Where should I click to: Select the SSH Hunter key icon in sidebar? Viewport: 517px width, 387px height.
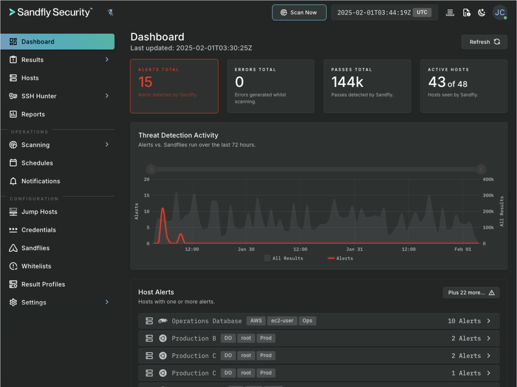(13, 96)
